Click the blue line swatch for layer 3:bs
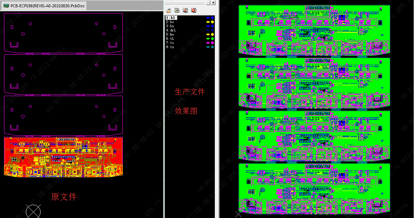414x218 pixels. click(x=208, y=26)
